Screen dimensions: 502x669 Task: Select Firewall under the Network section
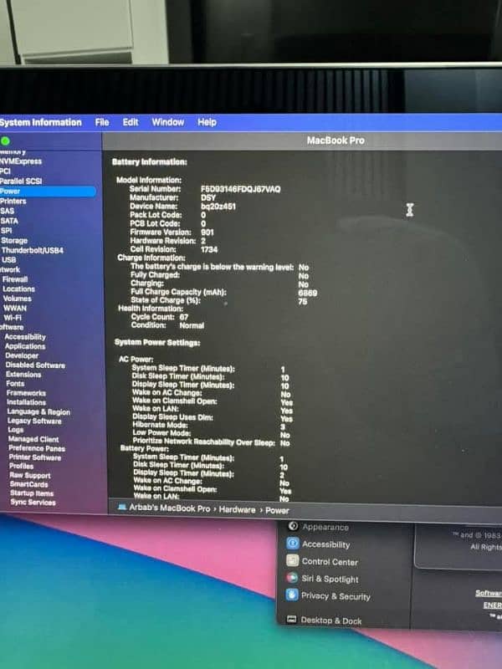(14, 279)
